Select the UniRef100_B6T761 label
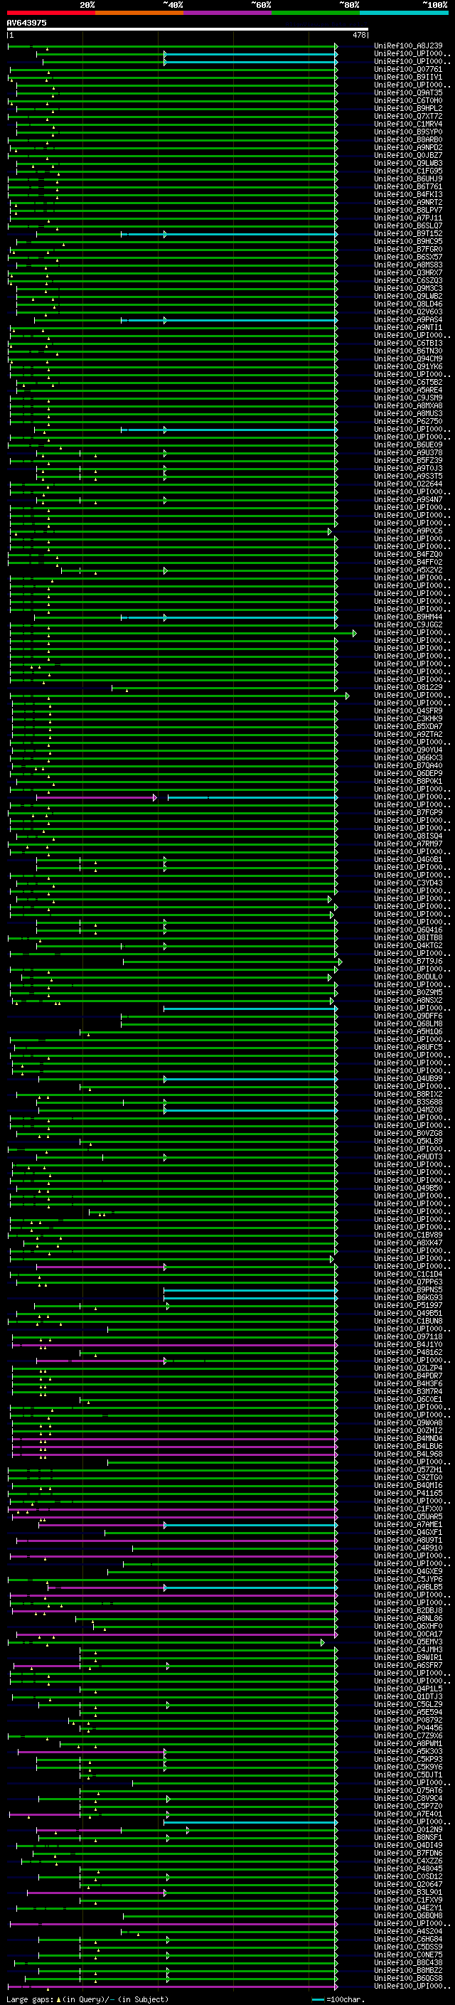The image size is (455, 2005). pos(408,187)
